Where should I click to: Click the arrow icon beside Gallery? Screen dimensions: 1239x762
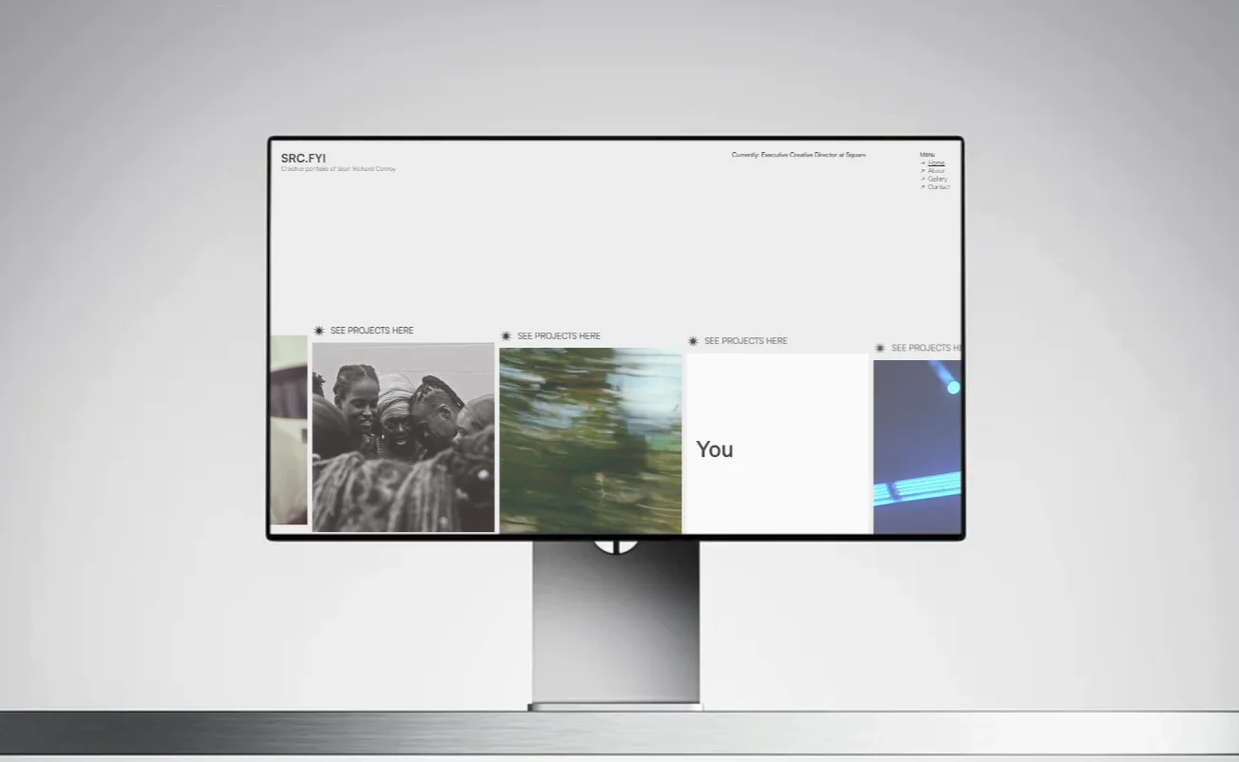[923, 179]
